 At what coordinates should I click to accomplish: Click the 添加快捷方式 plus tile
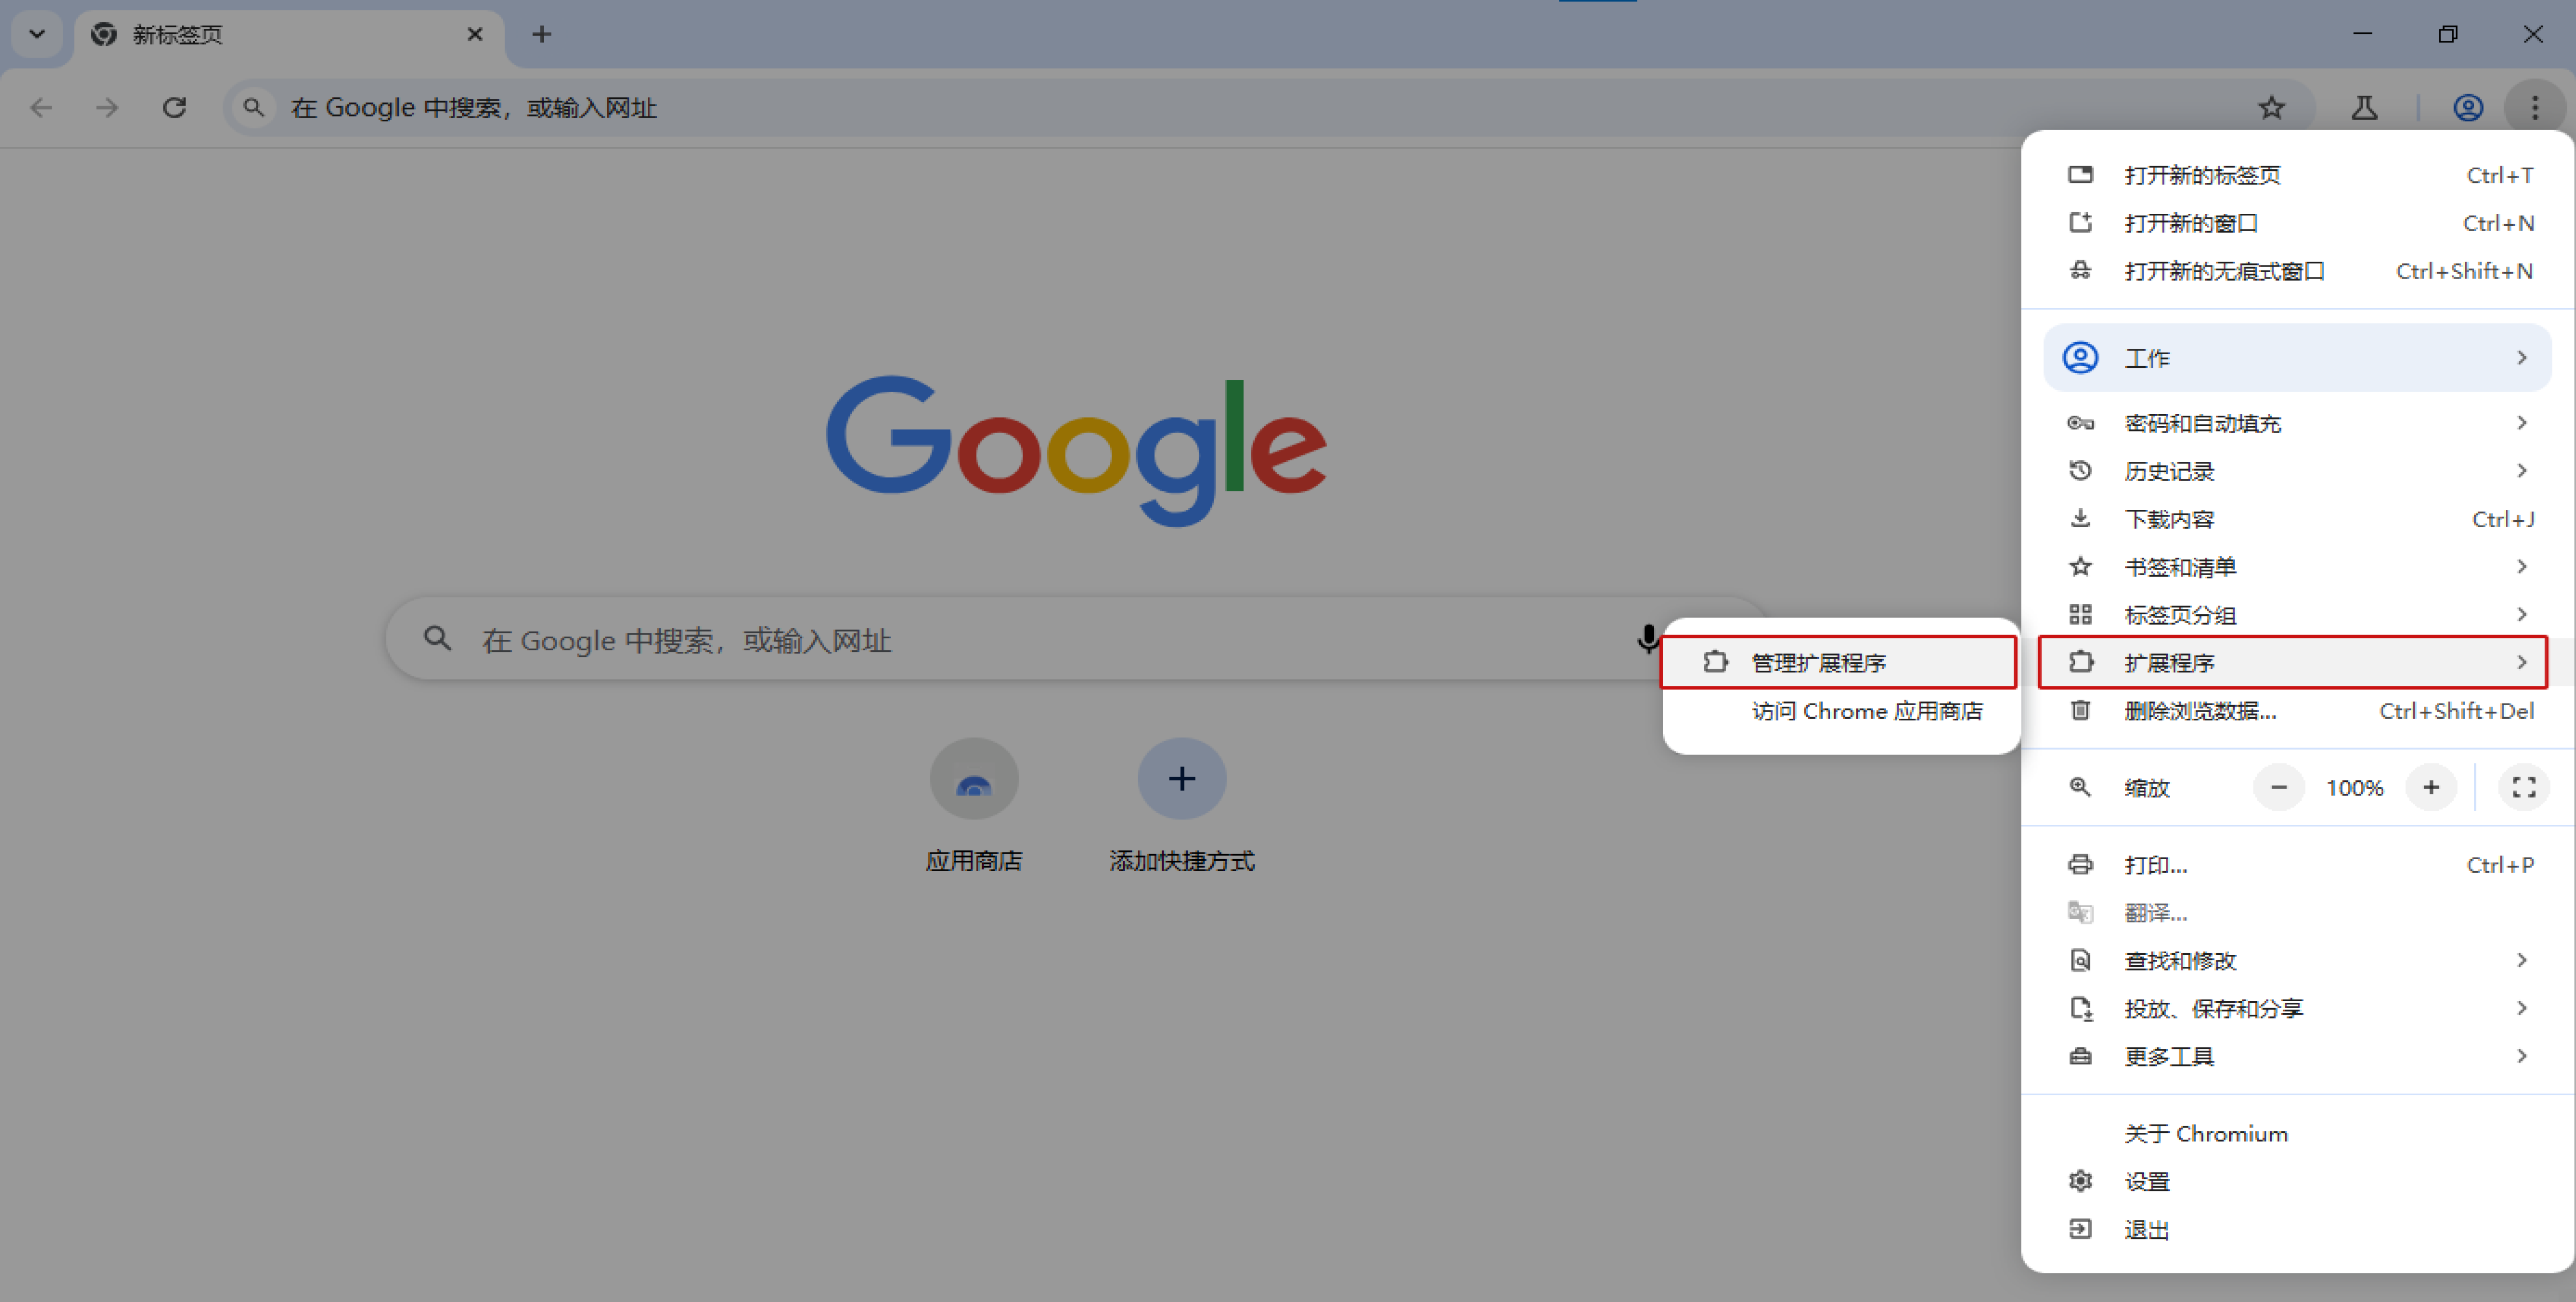pyautogui.click(x=1182, y=805)
